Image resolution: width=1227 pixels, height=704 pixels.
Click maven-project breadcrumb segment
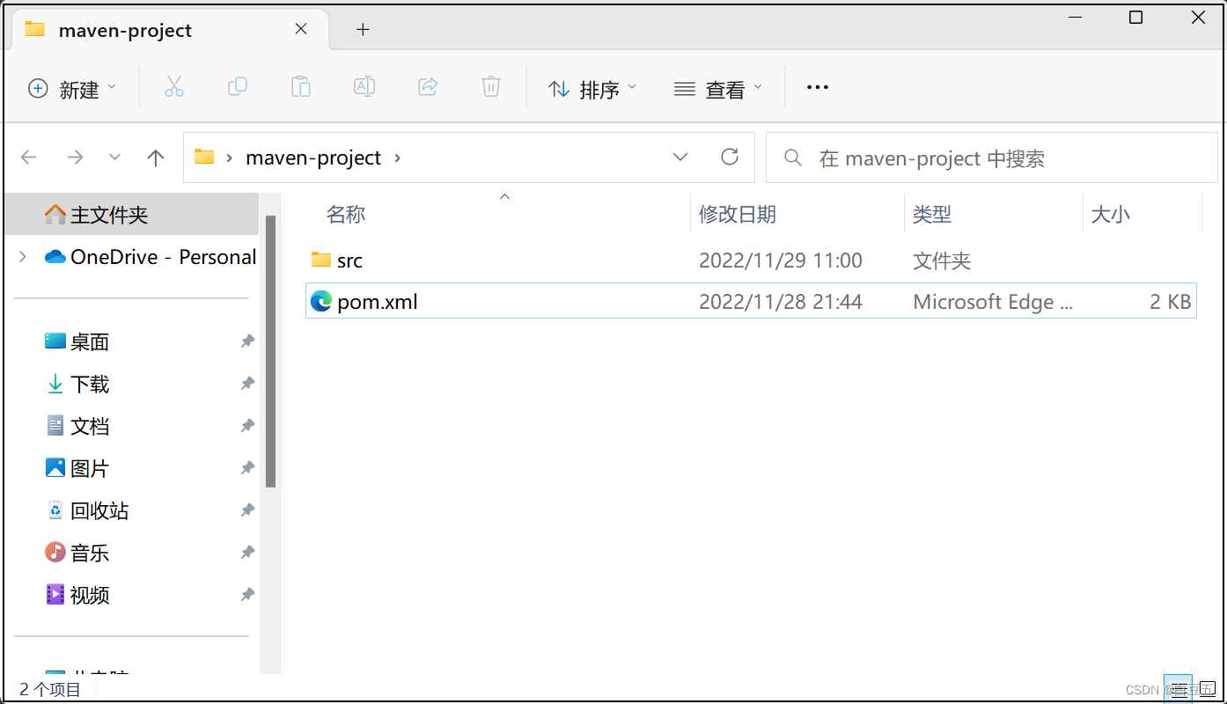coord(313,158)
